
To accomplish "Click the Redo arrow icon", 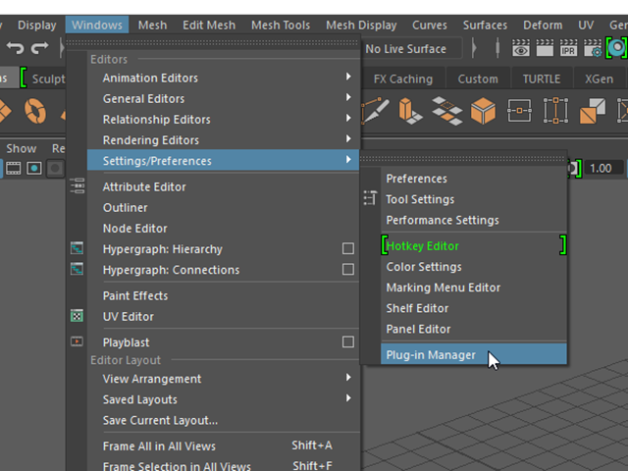I will tap(39, 48).
